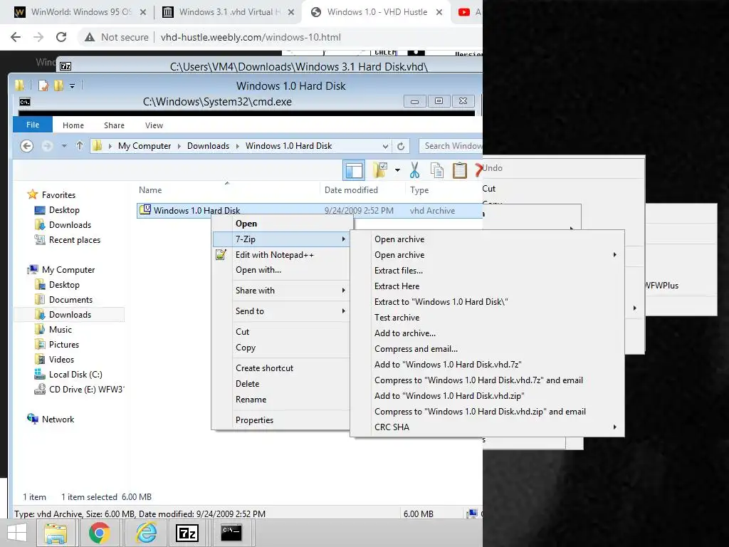The image size is (729, 547).
Task: Open Local Disk (C:) in the sidebar
Action: (x=75, y=375)
